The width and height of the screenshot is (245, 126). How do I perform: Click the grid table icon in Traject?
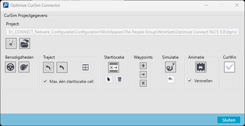pyautogui.click(x=86, y=67)
